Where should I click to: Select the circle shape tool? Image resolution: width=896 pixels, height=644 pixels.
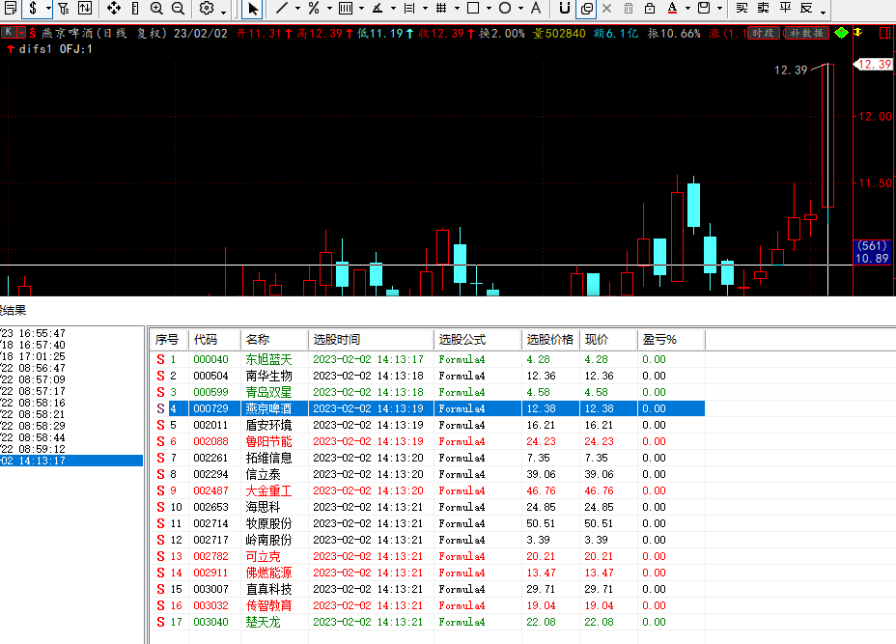505,8
